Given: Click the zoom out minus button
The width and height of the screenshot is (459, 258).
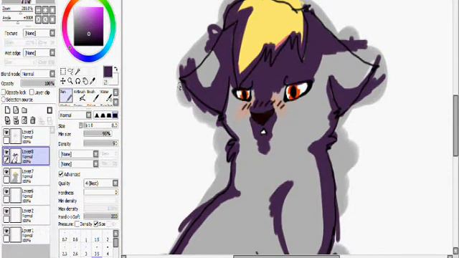Looking at the screenshot, I should coord(38,10).
